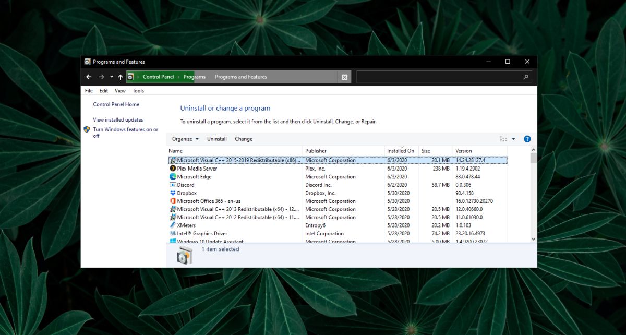Open the Edit menu
Viewport: 626px width, 335px height.
point(103,90)
